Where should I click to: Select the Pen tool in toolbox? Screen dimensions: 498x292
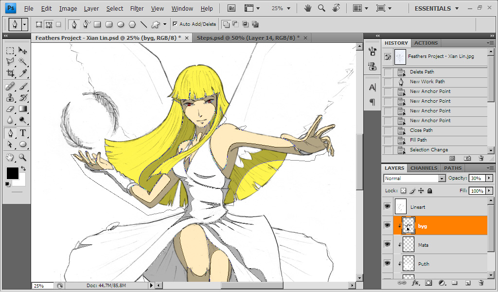pos(10,133)
